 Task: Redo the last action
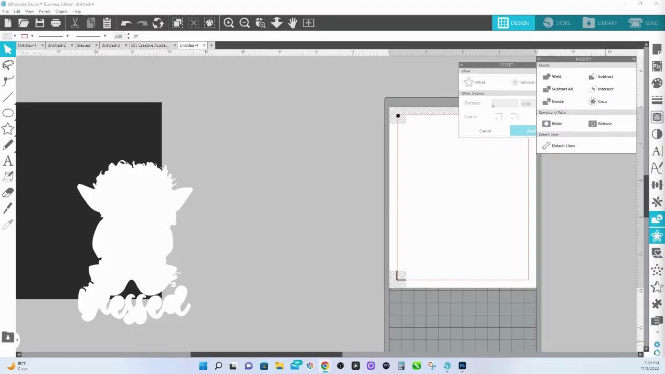(x=142, y=23)
